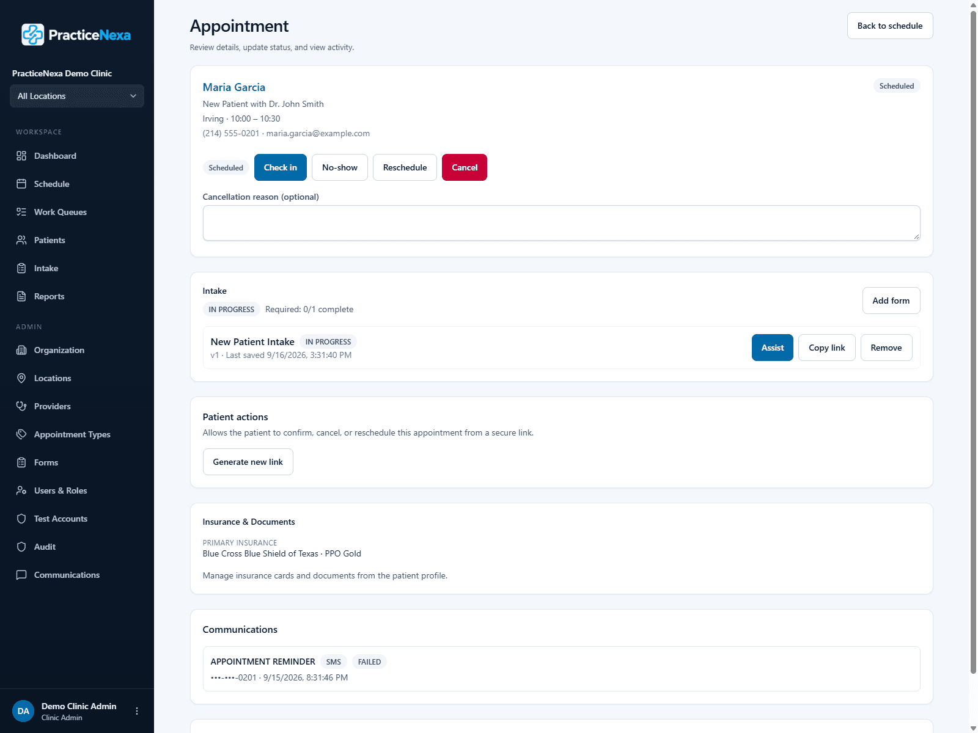Expand the All Locations dropdown
Image resolution: width=978 pixels, height=733 pixels.
click(x=77, y=96)
